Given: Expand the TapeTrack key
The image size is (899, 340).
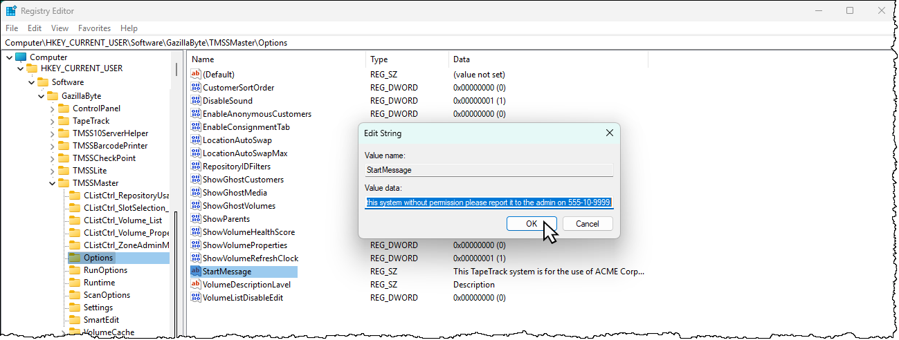Looking at the screenshot, I should click(53, 121).
